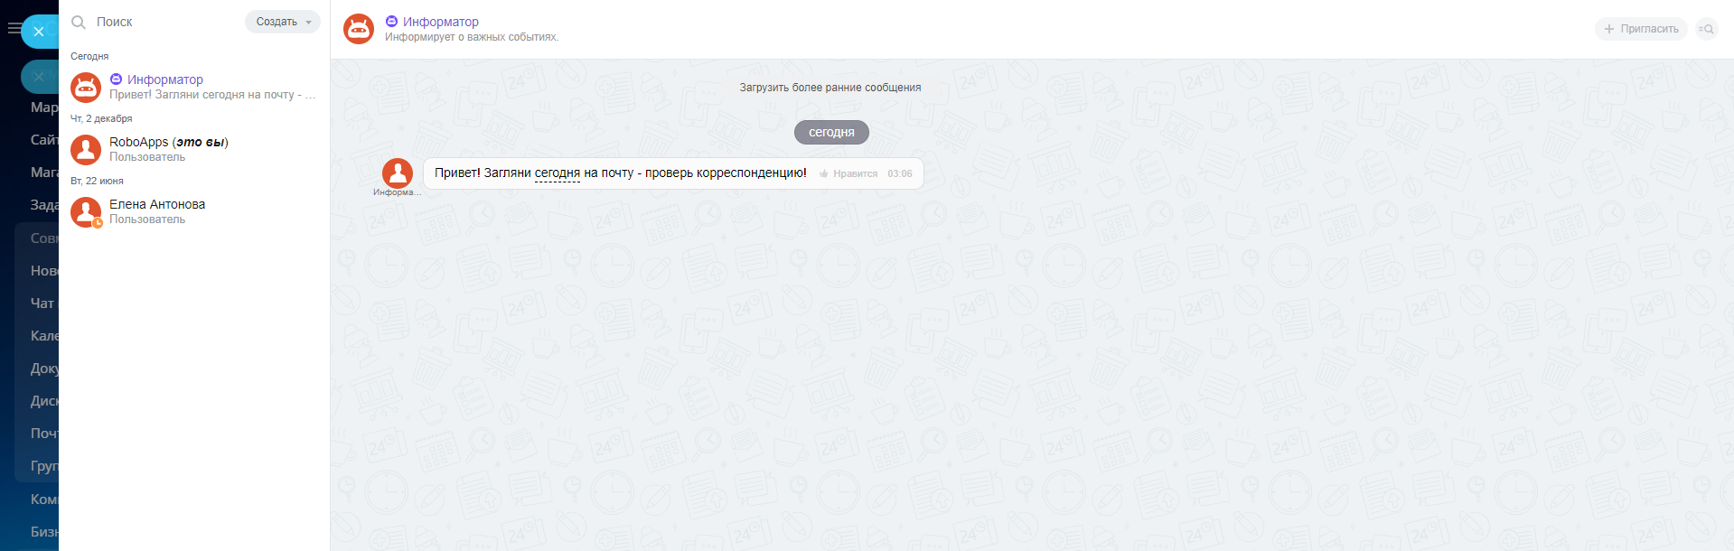
Task: Select the RoboApps (это вы) contact
Action: (x=194, y=149)
